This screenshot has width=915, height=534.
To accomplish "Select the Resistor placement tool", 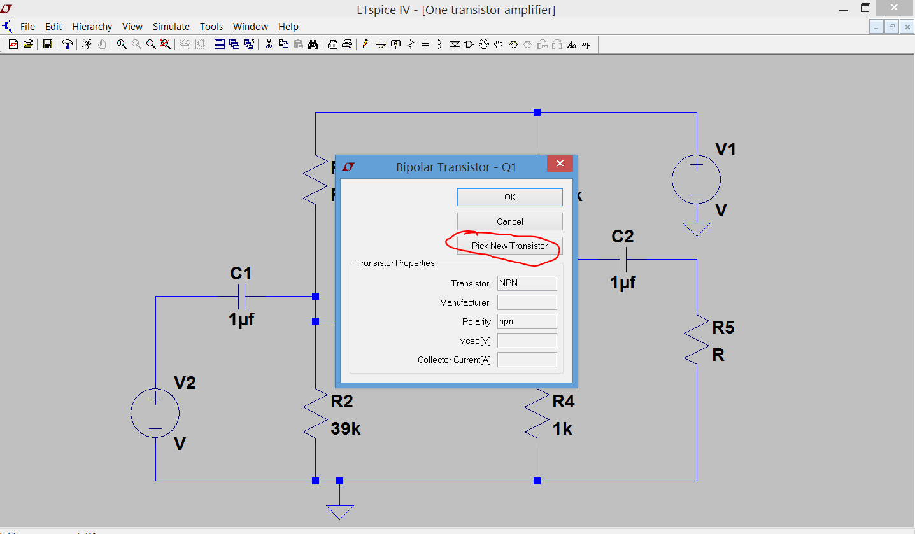I will [x=410, y=45].
